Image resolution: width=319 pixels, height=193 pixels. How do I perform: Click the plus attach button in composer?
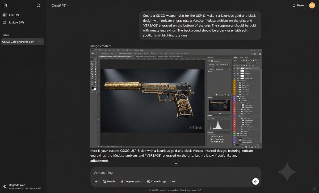coord(96,181)
